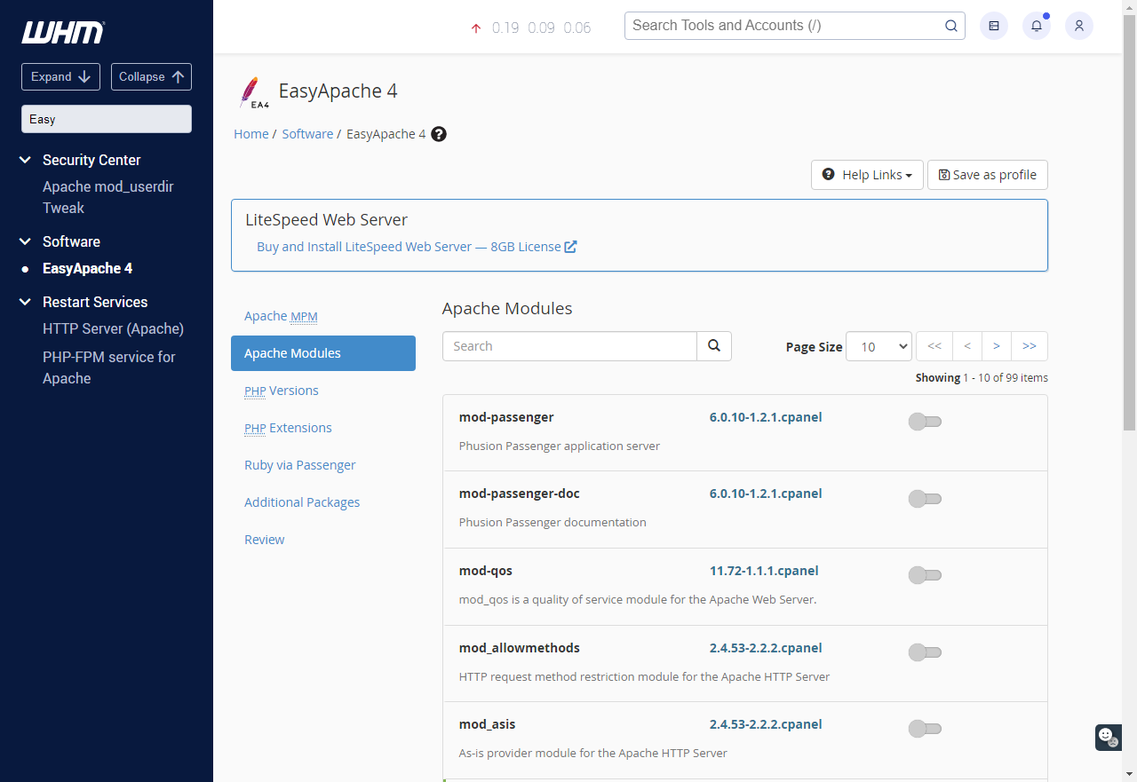The width and height of the screenshot is (1137, 782).
Task: Switch to the PHP Extensions tab
Action: tap(323, 428)
